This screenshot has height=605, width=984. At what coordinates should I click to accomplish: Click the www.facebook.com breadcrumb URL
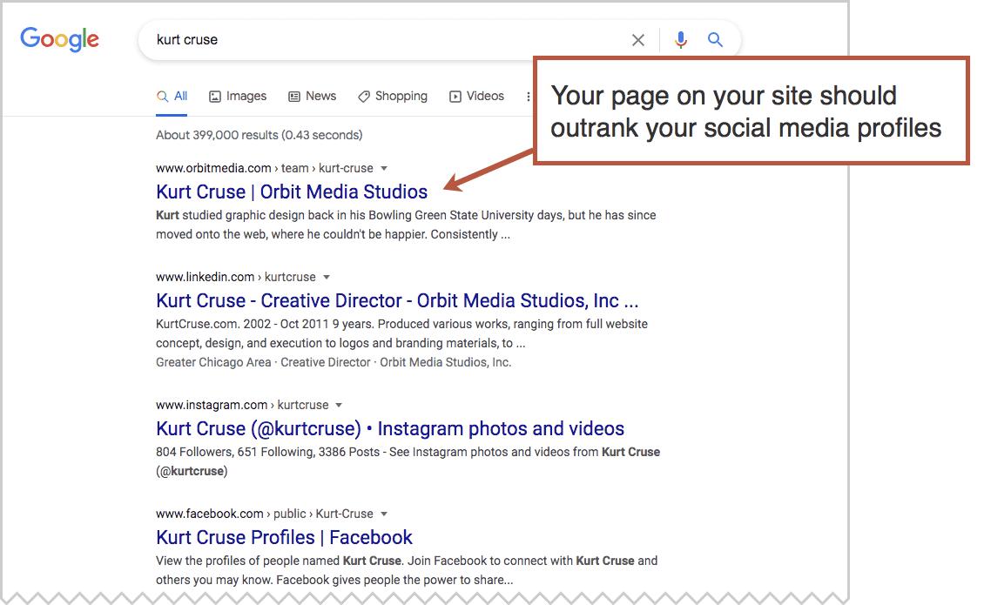265,514
